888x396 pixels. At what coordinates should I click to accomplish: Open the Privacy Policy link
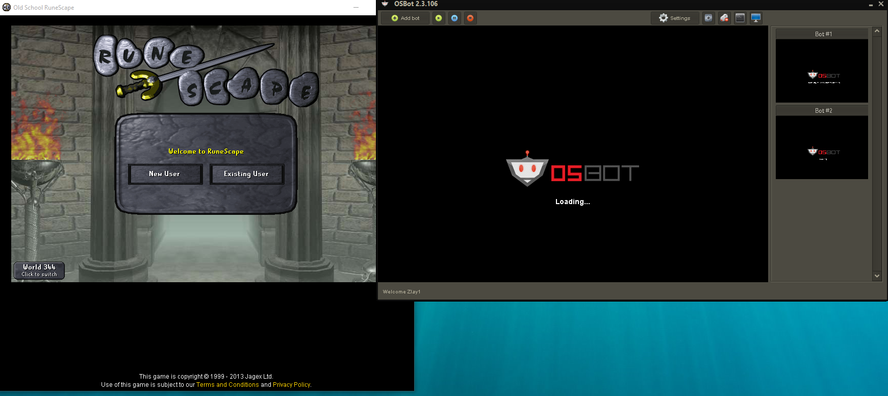[x=291, y=385]
